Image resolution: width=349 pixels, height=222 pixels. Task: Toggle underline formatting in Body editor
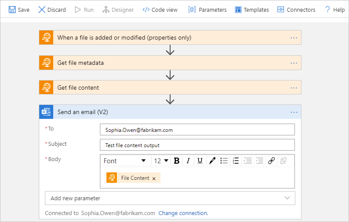click(x=200, y=161)
